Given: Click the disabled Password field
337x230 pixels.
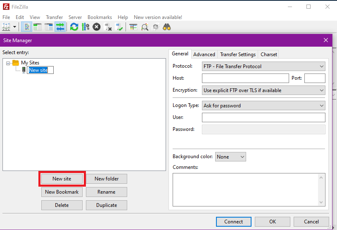Looking at the screenshot, I should [263, 129].
